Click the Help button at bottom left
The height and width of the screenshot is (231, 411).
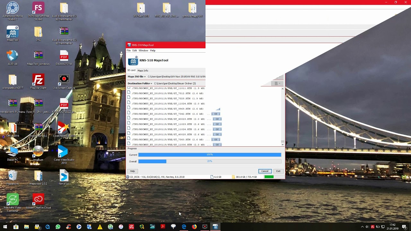132,171
